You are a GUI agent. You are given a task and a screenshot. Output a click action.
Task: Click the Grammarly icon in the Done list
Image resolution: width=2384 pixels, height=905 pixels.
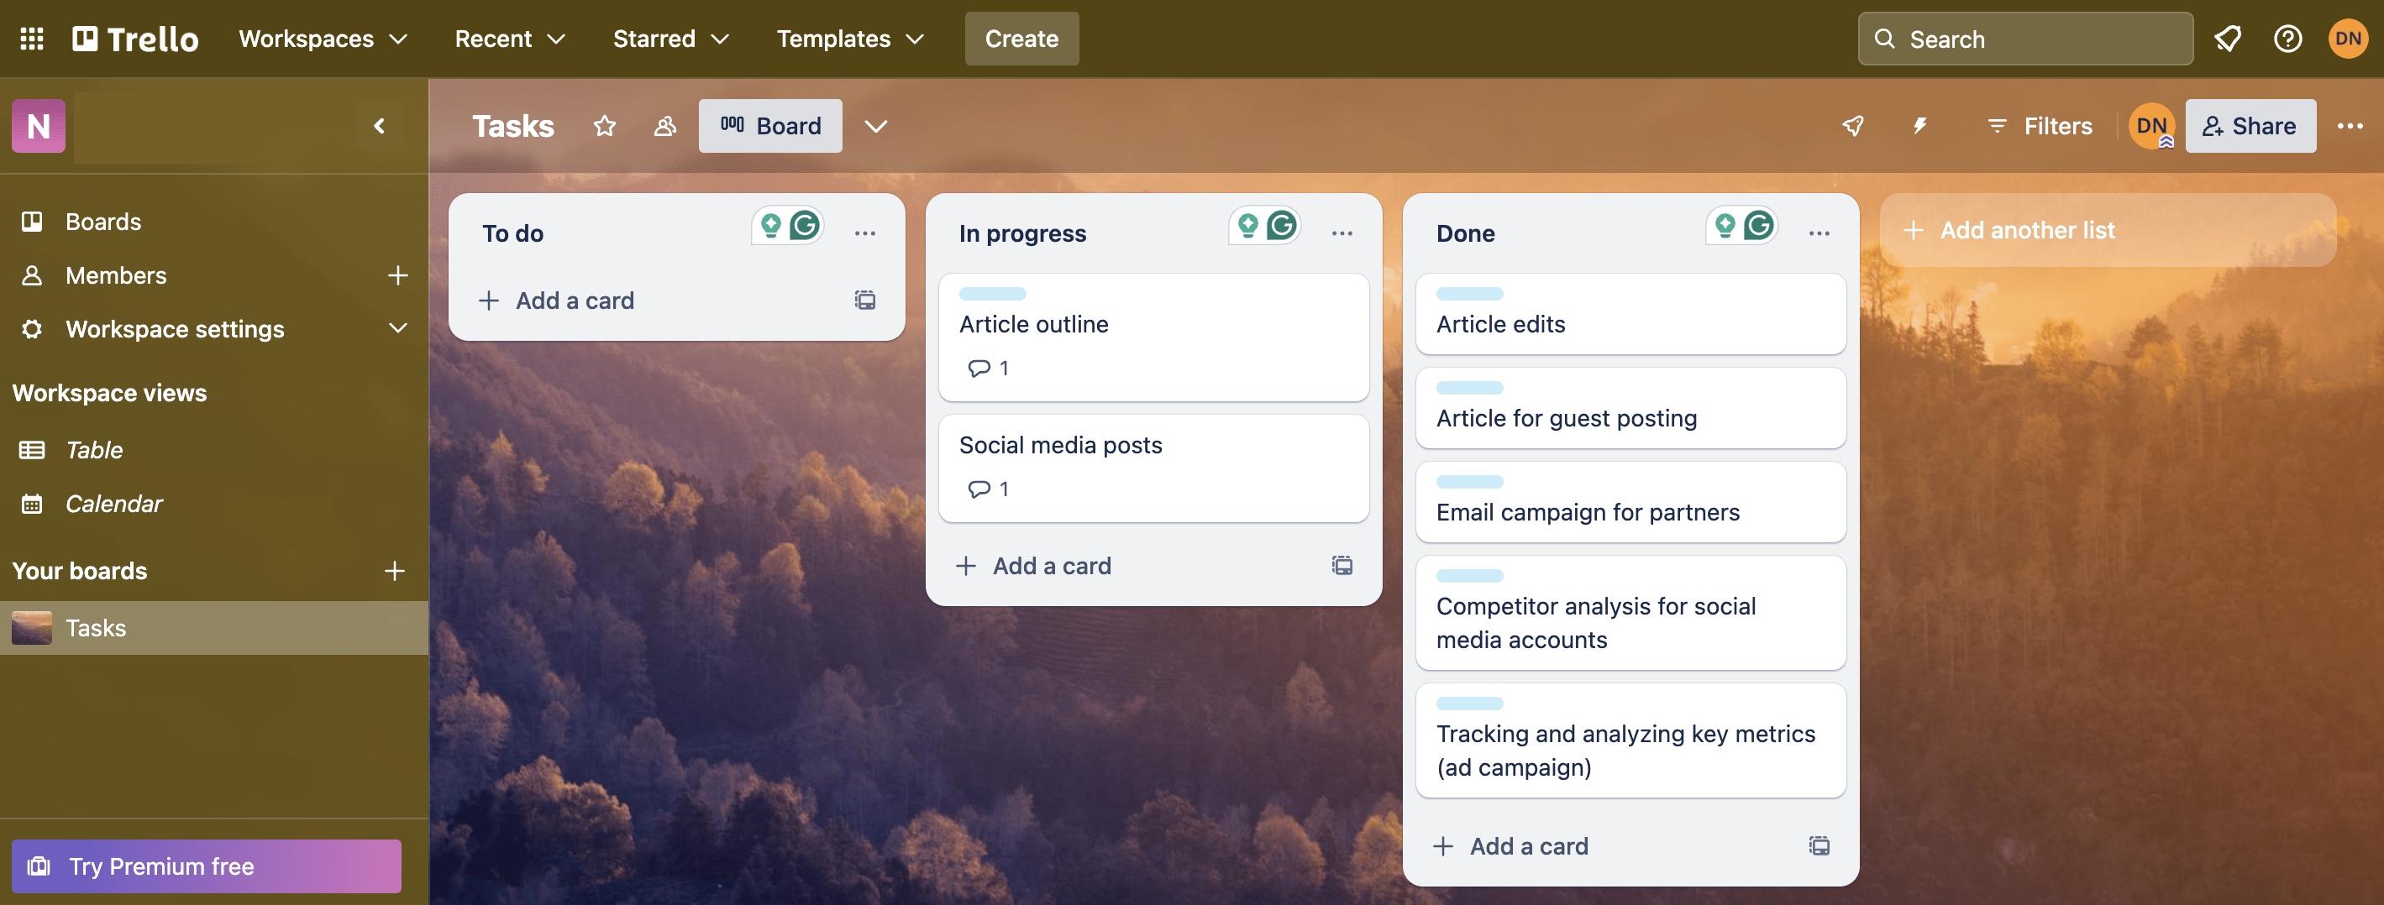coord(1758,225)
